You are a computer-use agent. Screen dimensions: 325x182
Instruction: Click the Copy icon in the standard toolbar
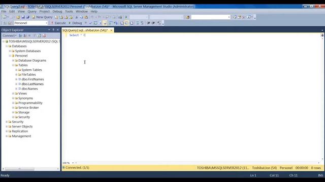pos(81,17)
